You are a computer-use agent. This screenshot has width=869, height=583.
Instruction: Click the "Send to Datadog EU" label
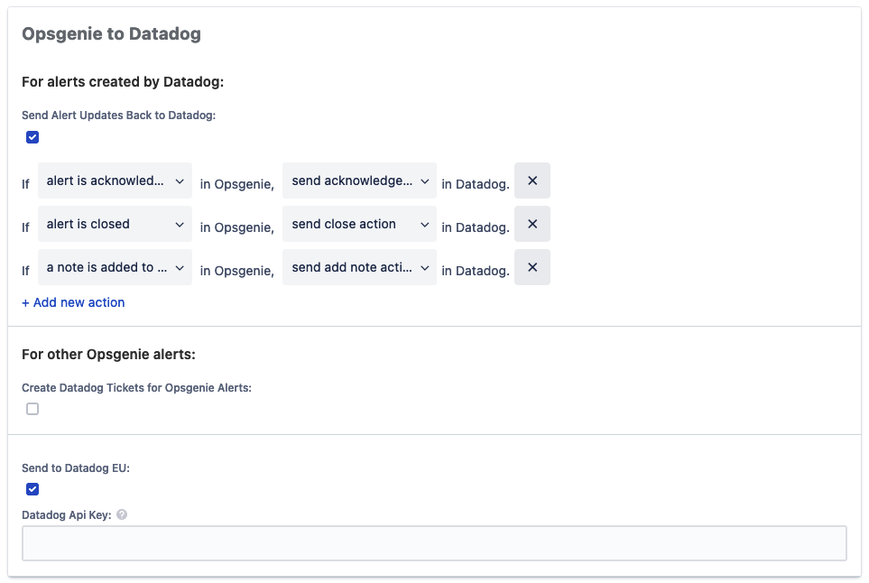tap(75, 467)
